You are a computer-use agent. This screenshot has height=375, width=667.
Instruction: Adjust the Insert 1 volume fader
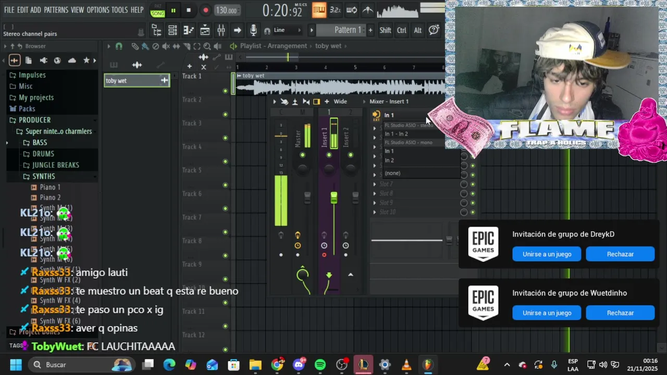coord(333,197)
